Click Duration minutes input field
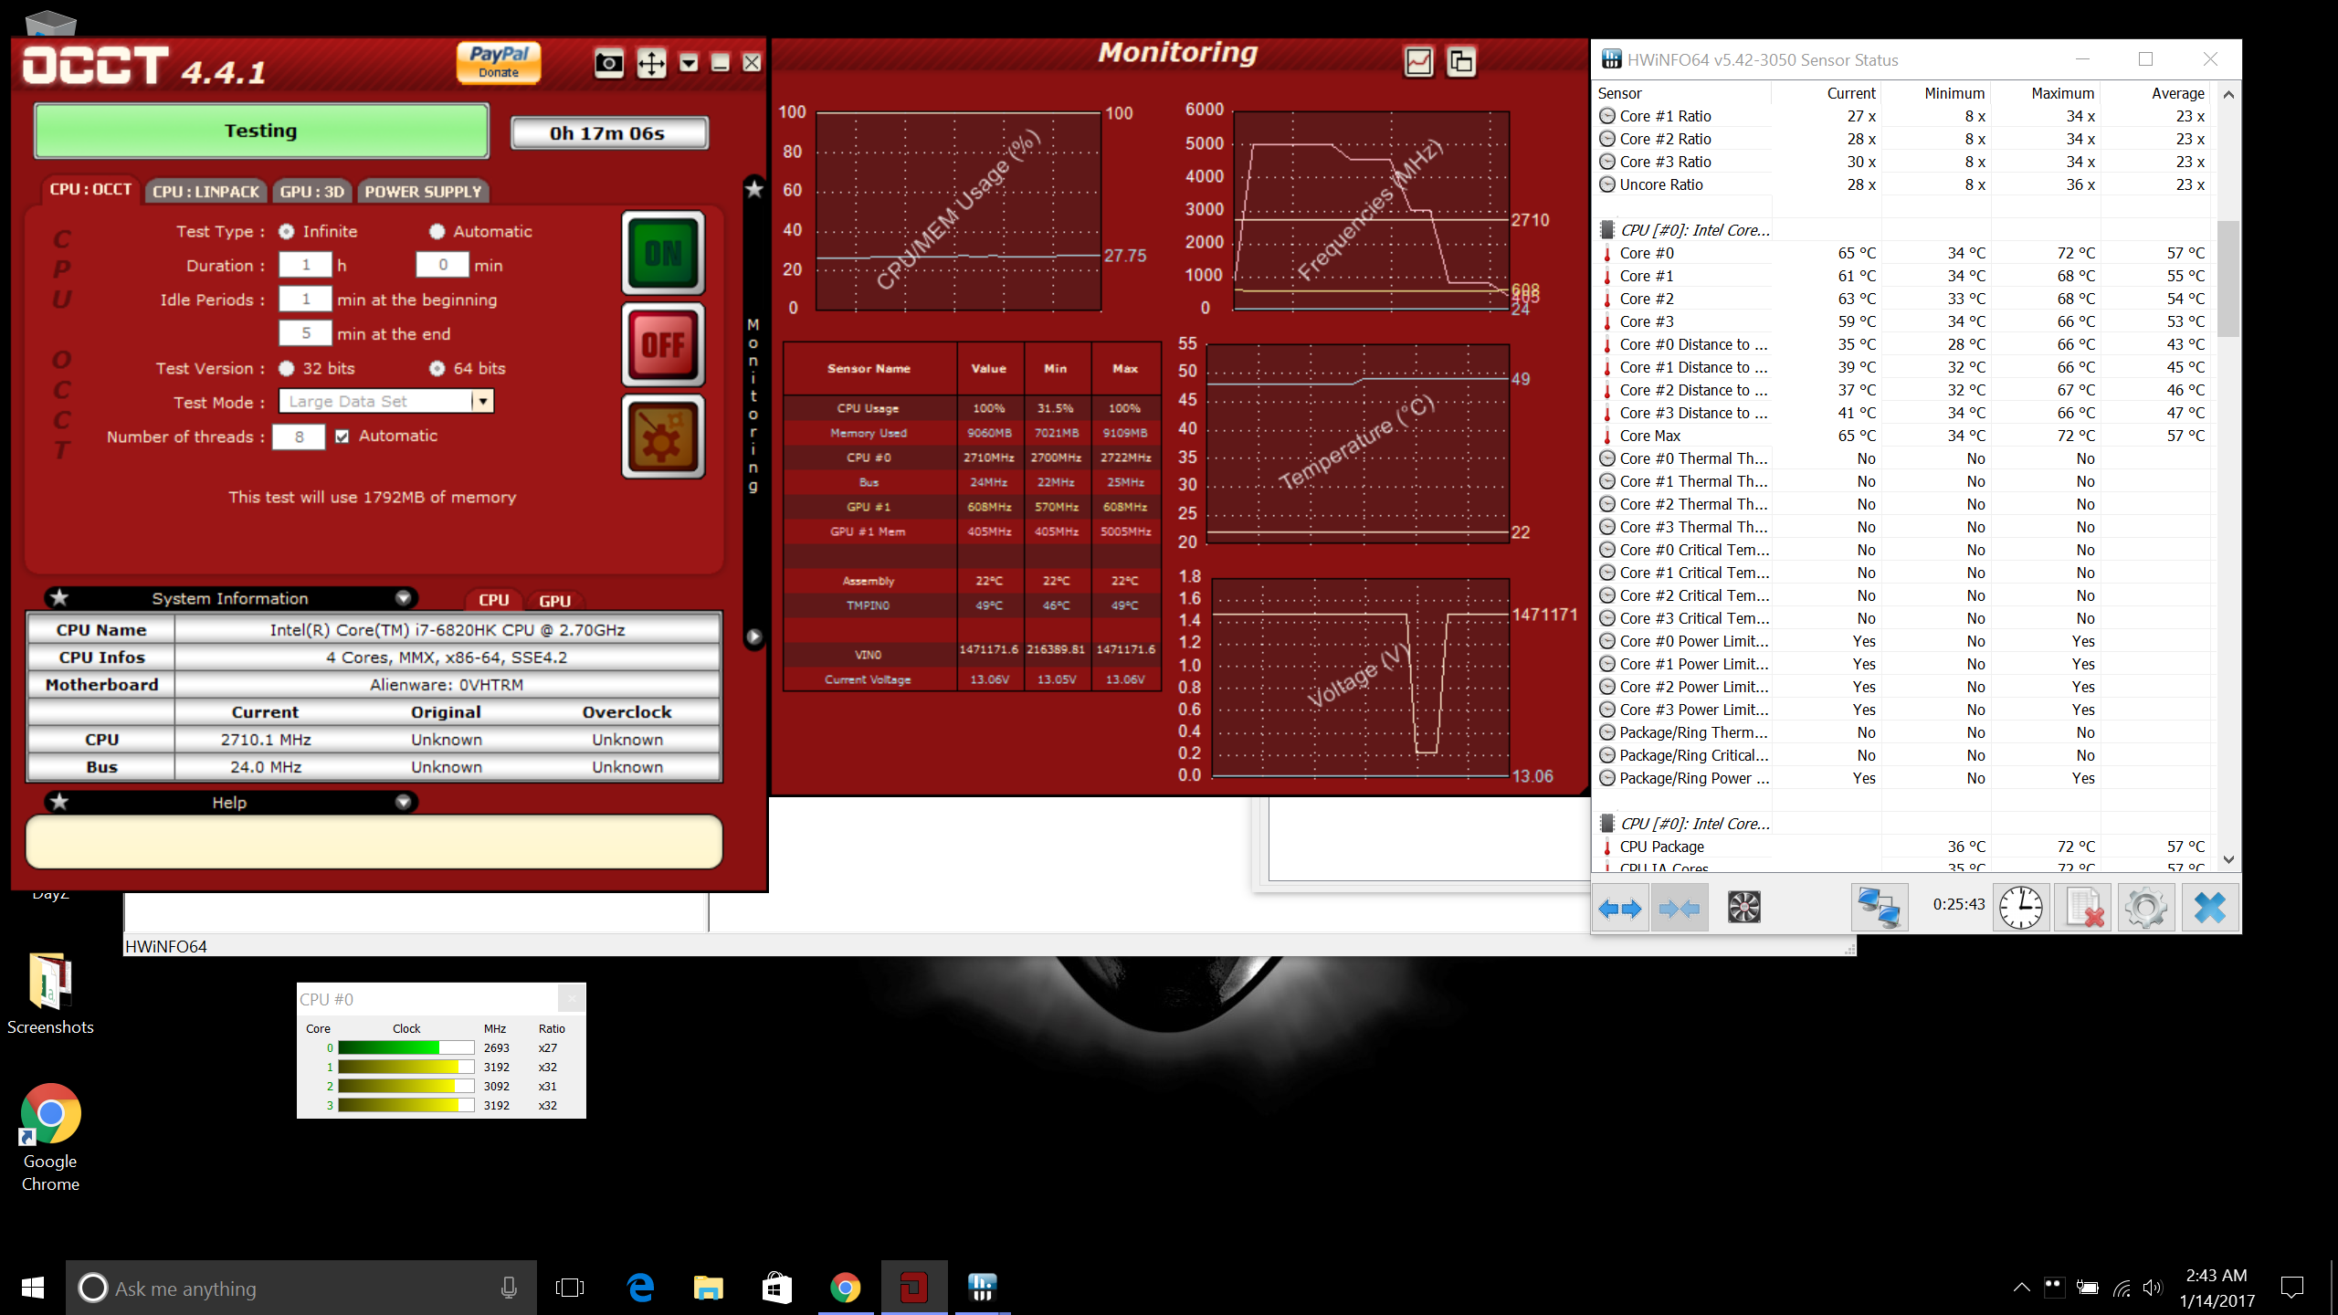This screenshot has height=1315, width=2338. tap(442, 265)
